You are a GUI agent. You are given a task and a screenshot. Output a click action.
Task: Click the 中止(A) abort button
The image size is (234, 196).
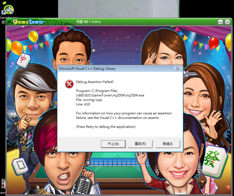click(113, 144)
